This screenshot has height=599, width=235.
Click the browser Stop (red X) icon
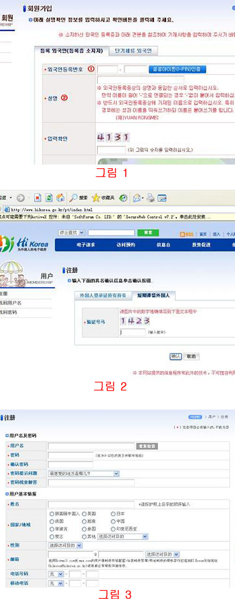click(x=37, y=198)
